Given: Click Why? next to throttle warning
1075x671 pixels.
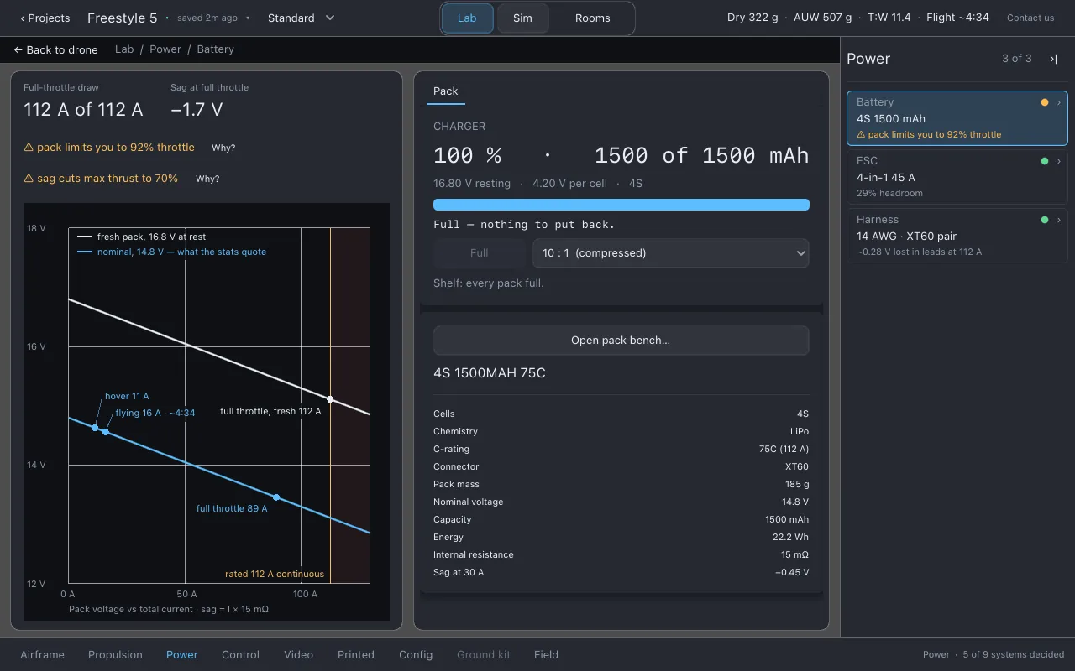Looking at the screenshot, I should 223,148.
